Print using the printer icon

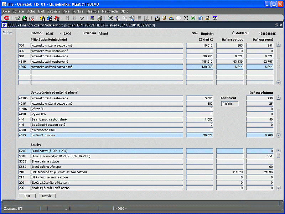[x=92, y=18]
